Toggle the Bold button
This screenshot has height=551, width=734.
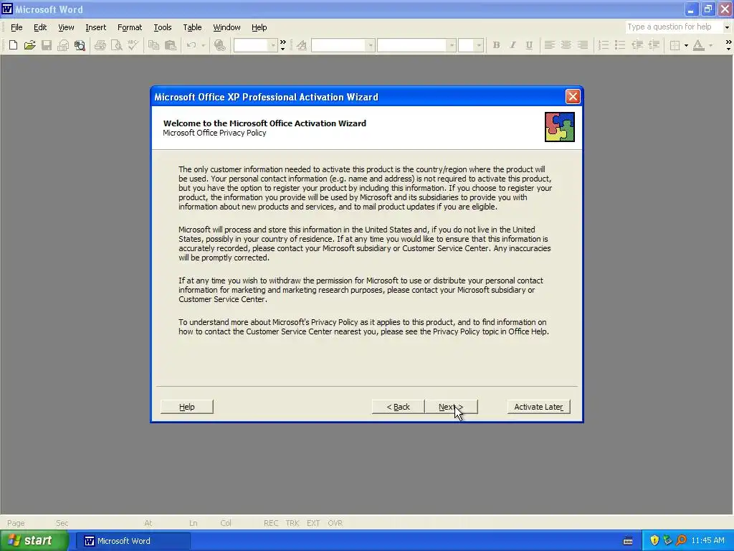click(x=496, y=45)
